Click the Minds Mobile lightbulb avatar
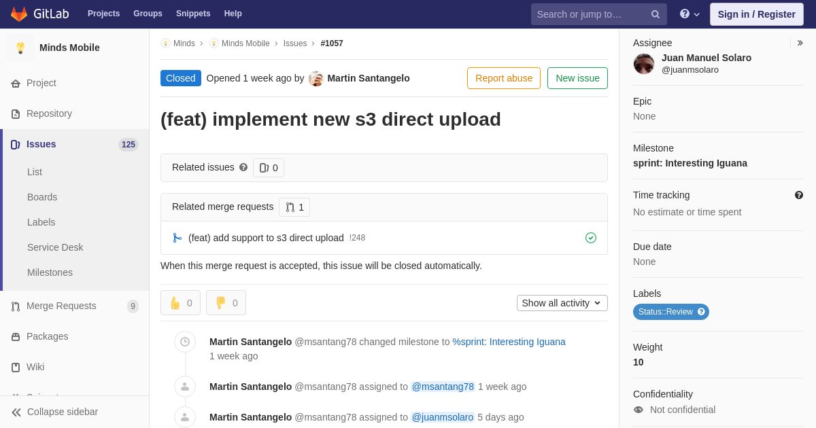 coord(20,48)
